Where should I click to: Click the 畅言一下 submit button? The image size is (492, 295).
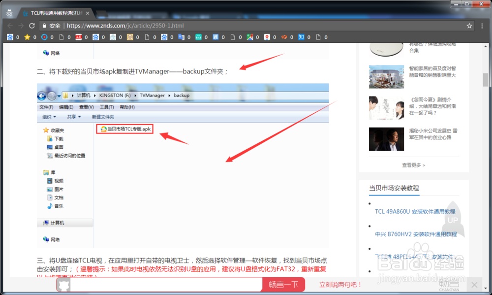click(x=283, y=285)
